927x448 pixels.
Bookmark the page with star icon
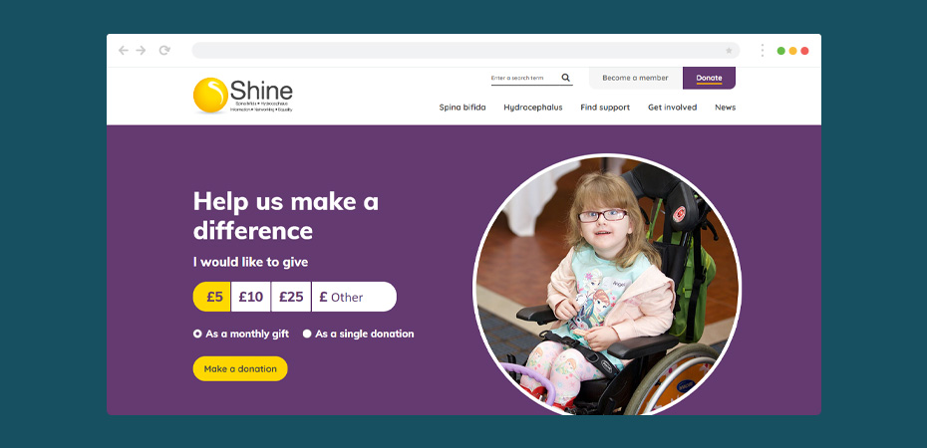tap(729, 51)
